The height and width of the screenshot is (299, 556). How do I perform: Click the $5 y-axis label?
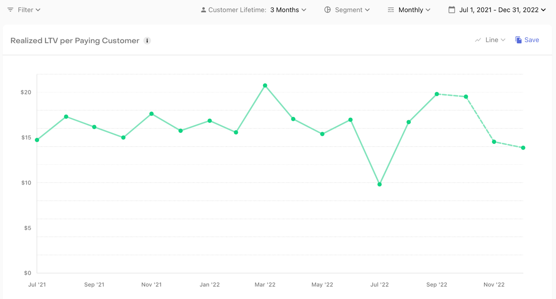(x=27, y=228)
